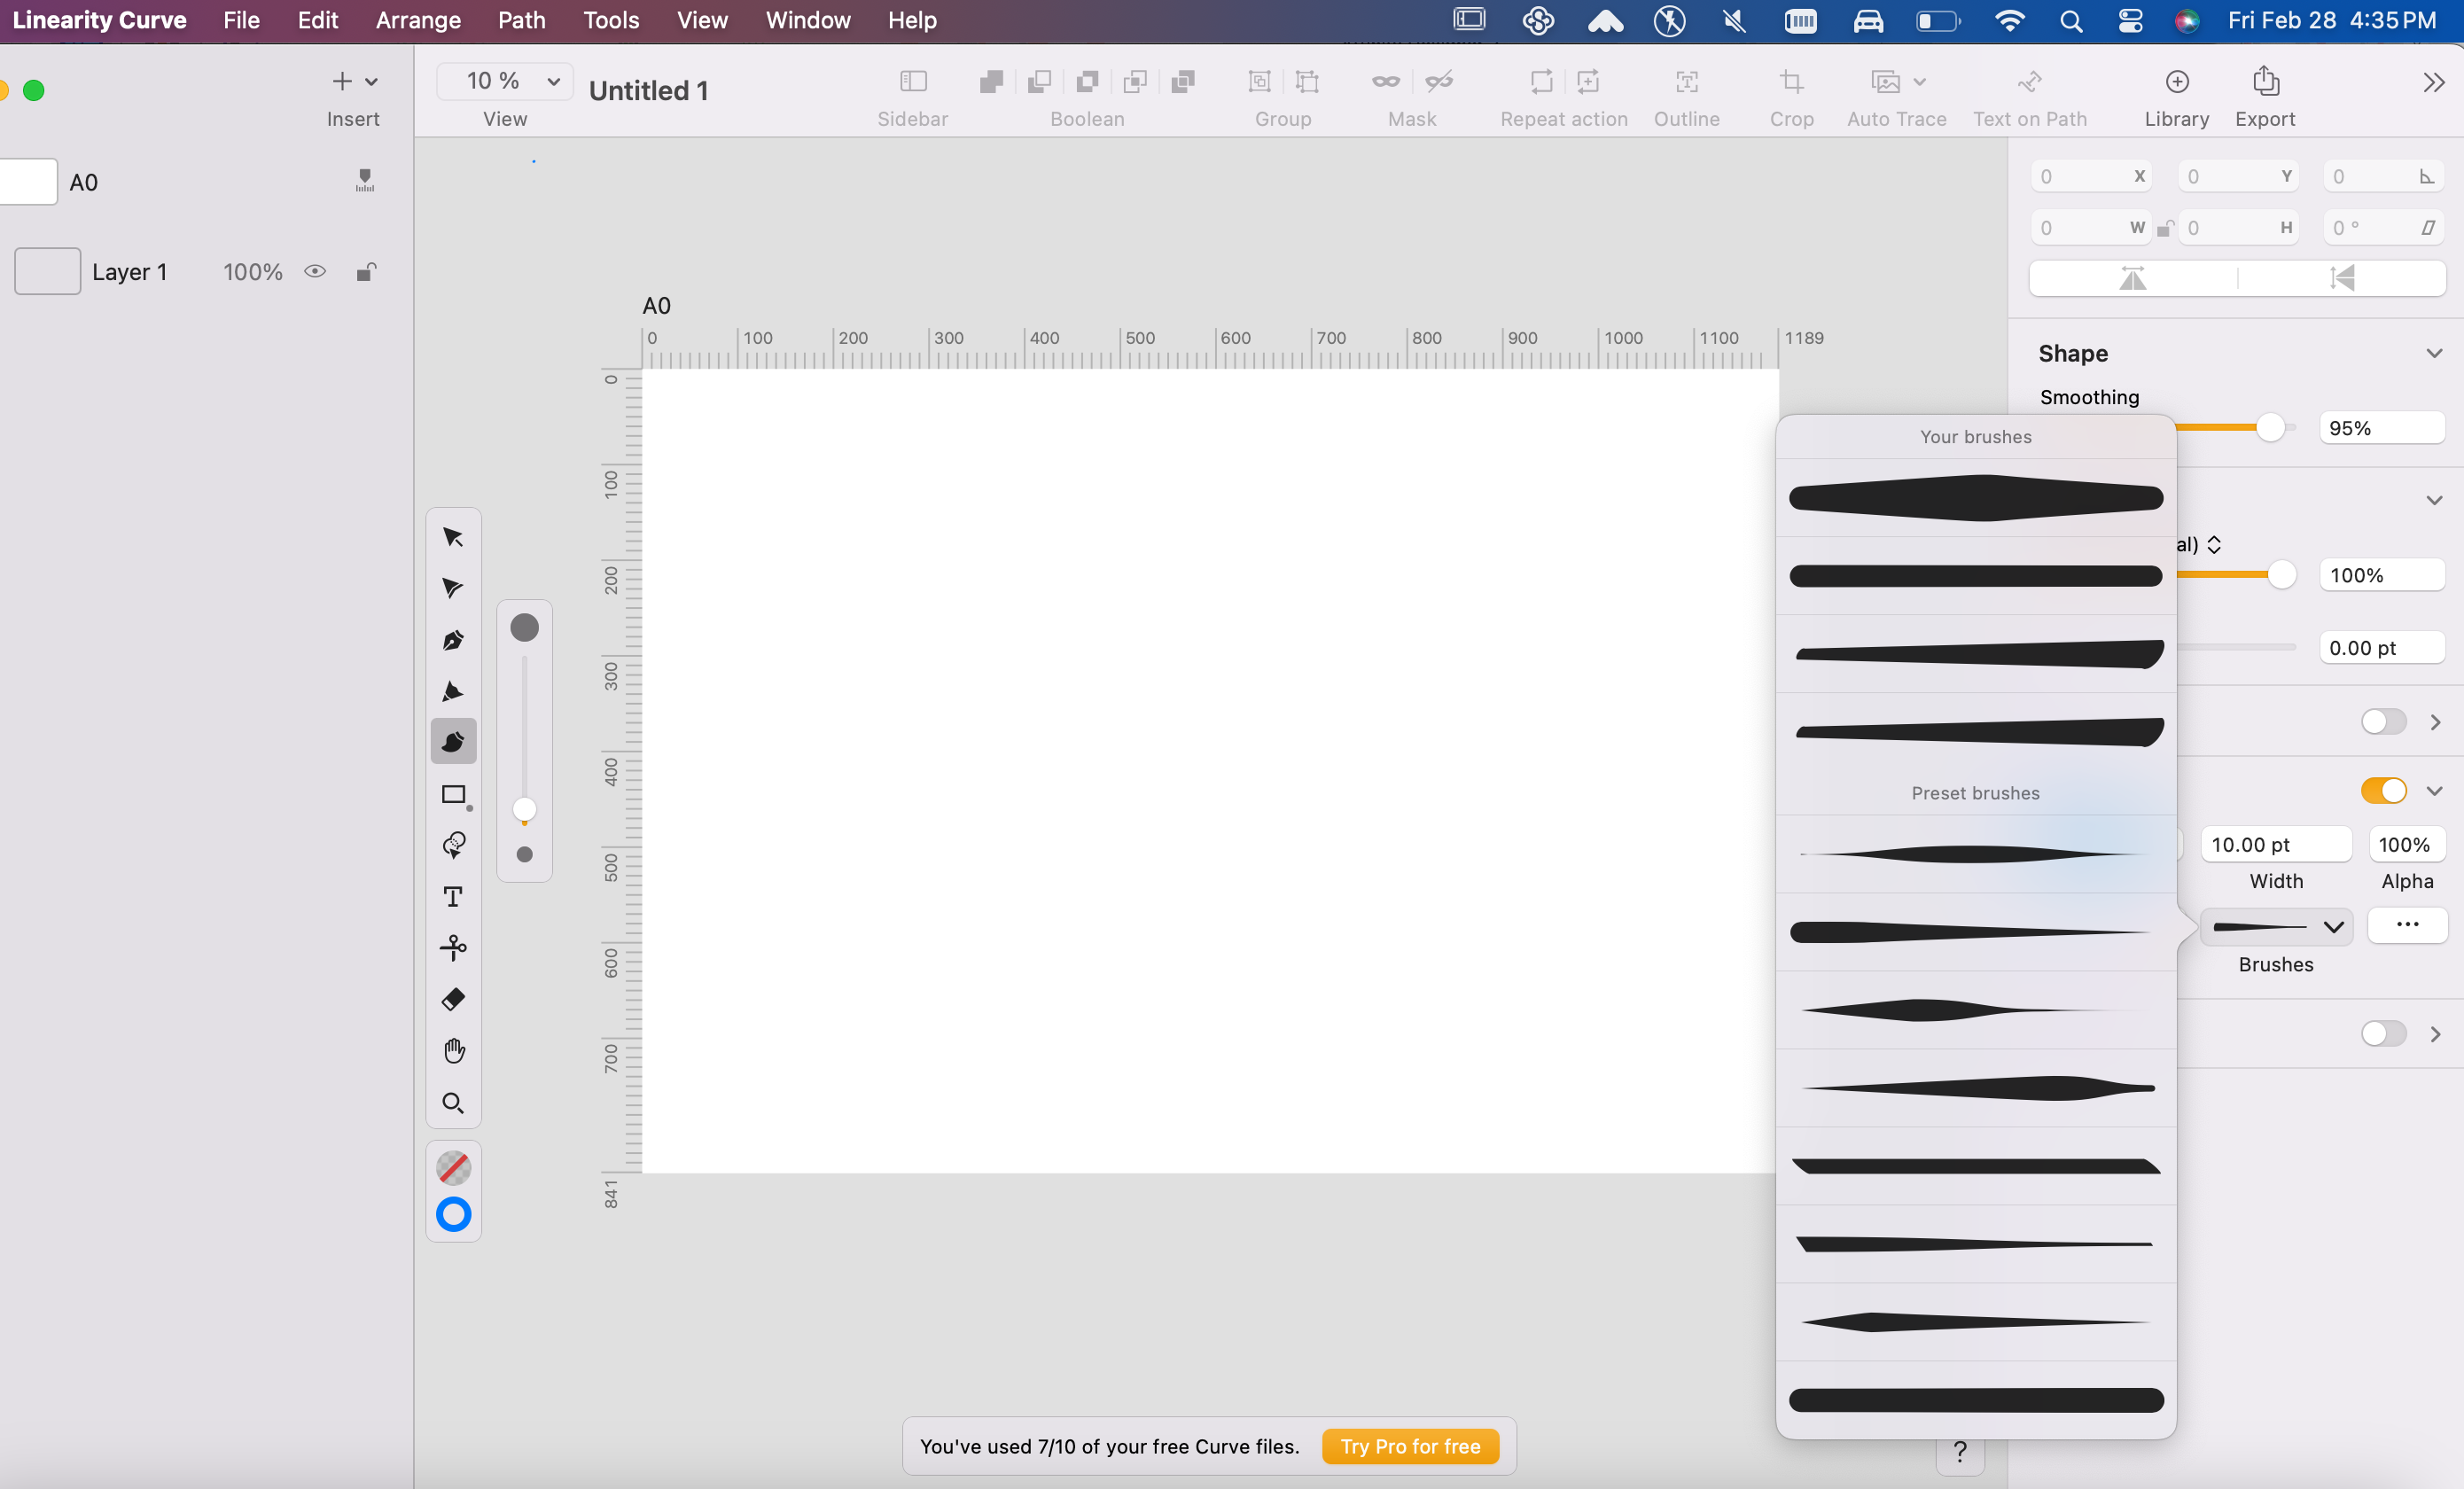This screenshot has height=1489, width=2464.
Task: Click the Boolean unite icon
Action: [x=991, y=82]
